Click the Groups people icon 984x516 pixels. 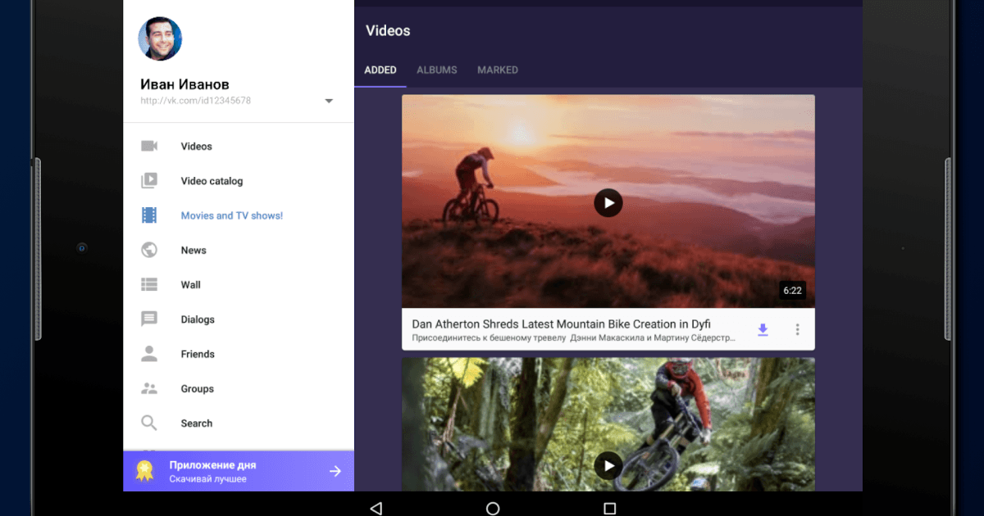[x=149, y=388]
